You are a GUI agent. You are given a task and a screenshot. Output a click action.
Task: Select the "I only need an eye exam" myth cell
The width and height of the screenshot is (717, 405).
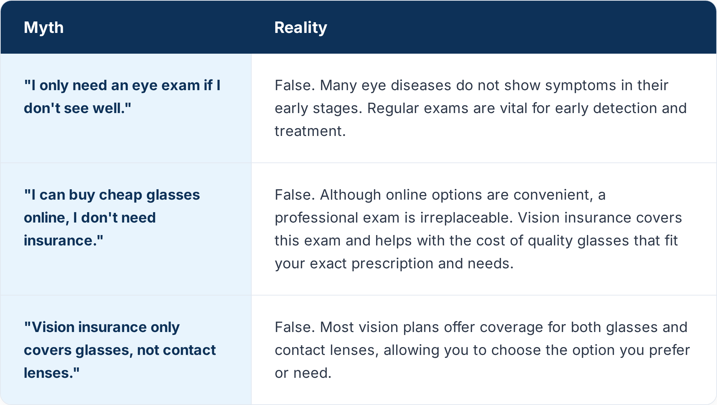126,108
